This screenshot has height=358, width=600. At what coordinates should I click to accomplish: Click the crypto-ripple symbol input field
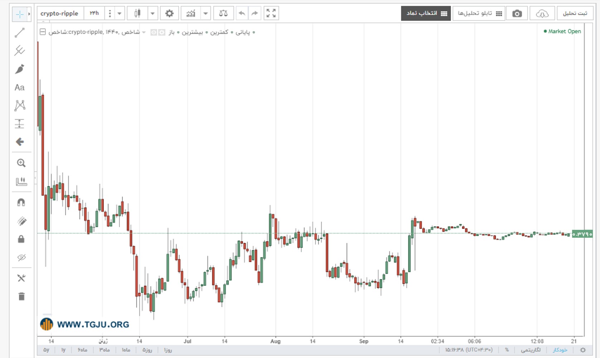click(60, 14)
